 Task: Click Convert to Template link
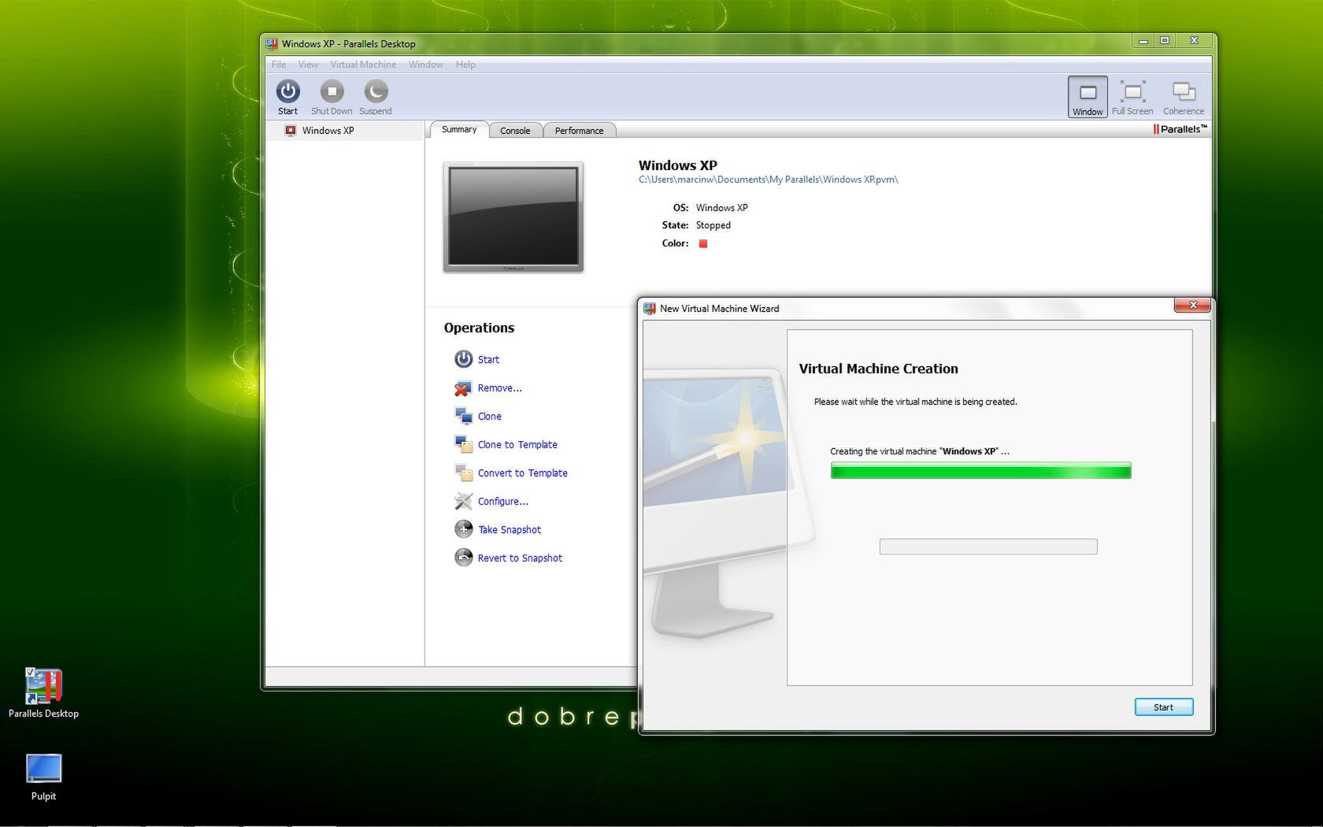pyautogui.click(x=522, y=473)
